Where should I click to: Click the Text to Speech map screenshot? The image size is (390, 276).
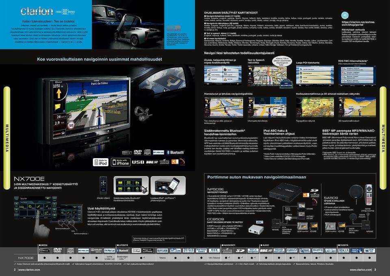[267, 75]
